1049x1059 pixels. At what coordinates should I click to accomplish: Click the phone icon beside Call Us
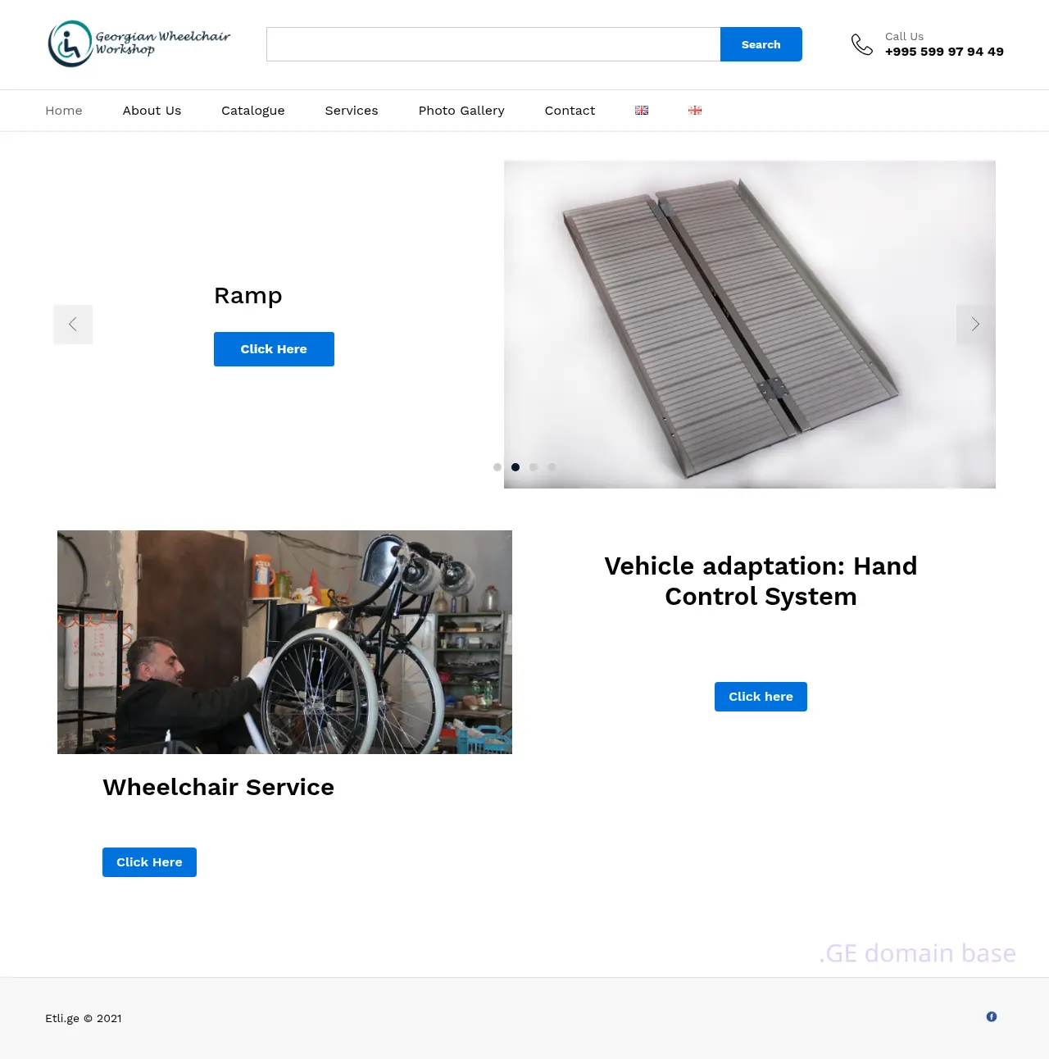click(862, 44)
